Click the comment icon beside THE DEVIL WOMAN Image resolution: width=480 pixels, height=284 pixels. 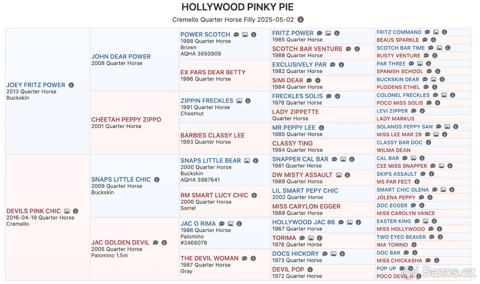click(244, 258)
